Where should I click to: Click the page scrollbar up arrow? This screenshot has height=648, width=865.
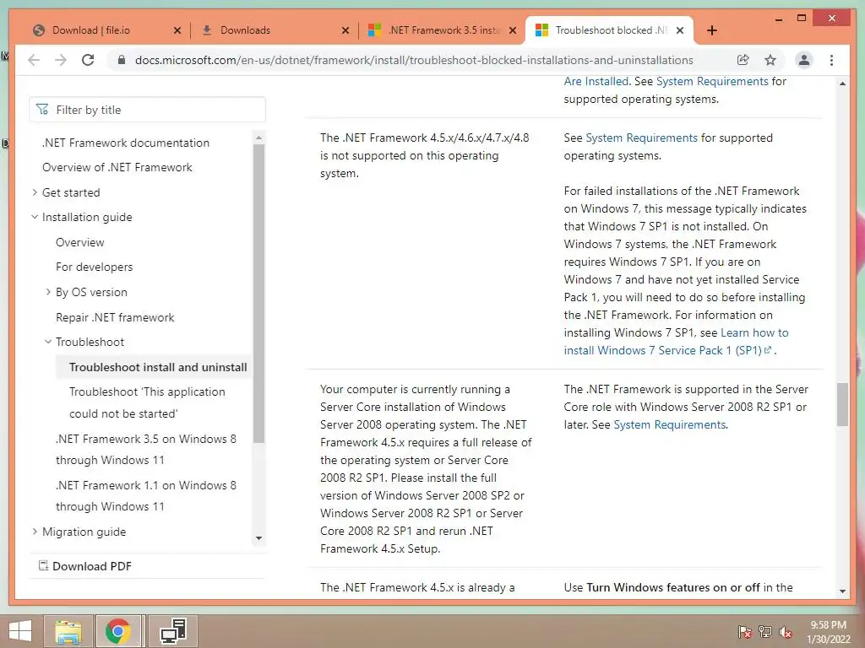(x=842, y=84)
